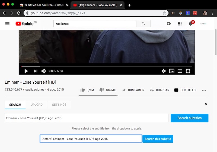Screen dimensions: 217x152
Task: Mute the video volume
Action: pos(43,71)
